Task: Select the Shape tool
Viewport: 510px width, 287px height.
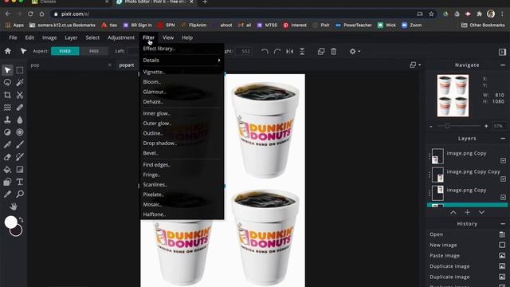Action: pyautogui.click(x=7, y=182)
